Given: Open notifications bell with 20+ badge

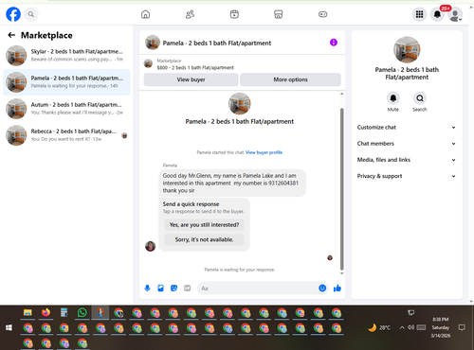Looking at the screenshot, I should (437, 14).
